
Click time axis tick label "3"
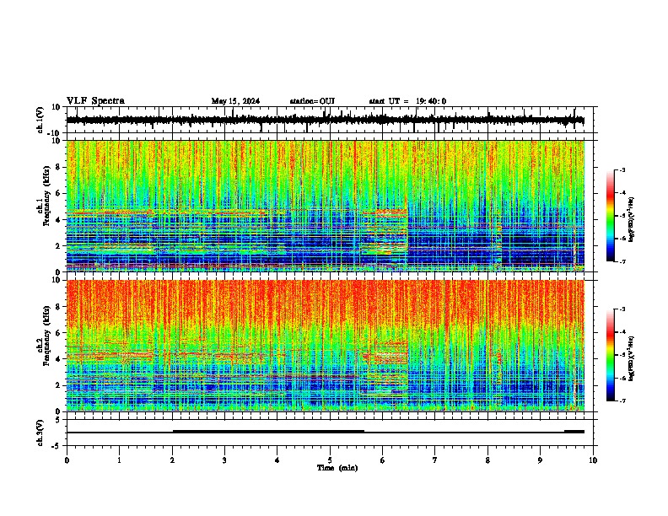[x=224, y=460]
